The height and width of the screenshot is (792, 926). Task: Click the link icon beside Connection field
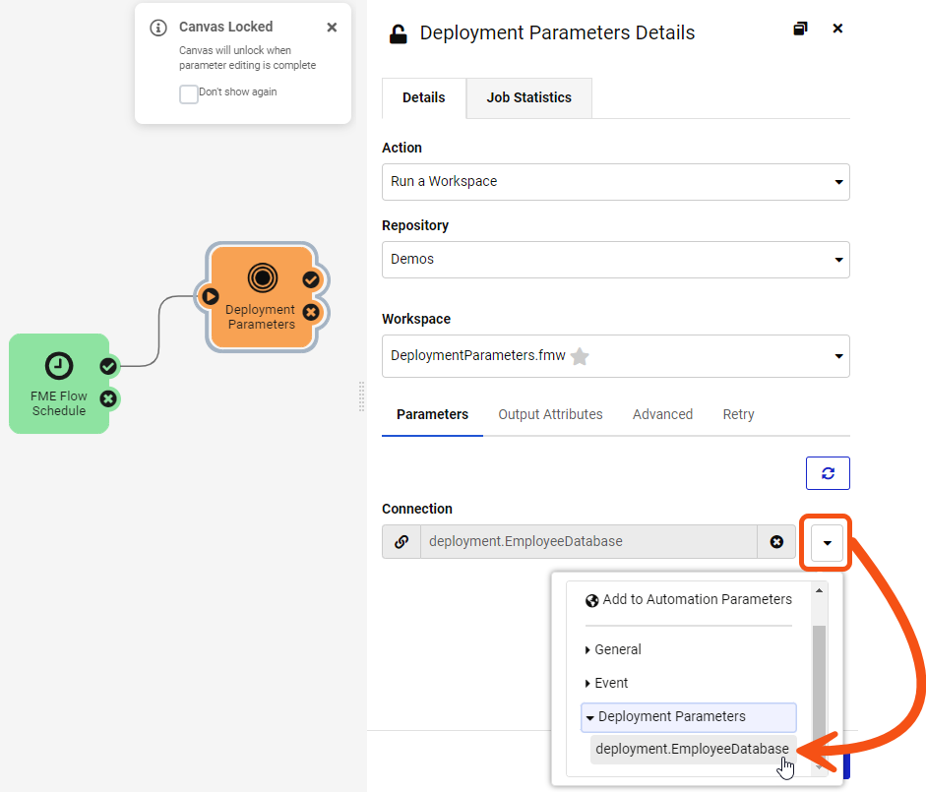[401, 541]
